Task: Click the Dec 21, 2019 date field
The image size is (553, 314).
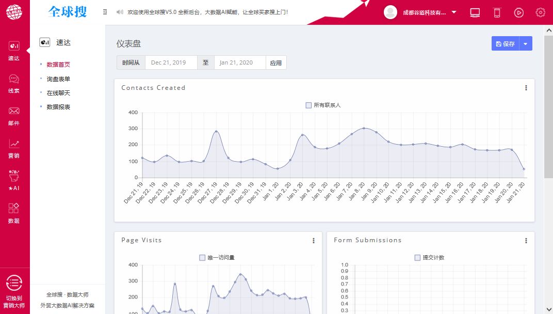Action: click(x=171, y=61)
